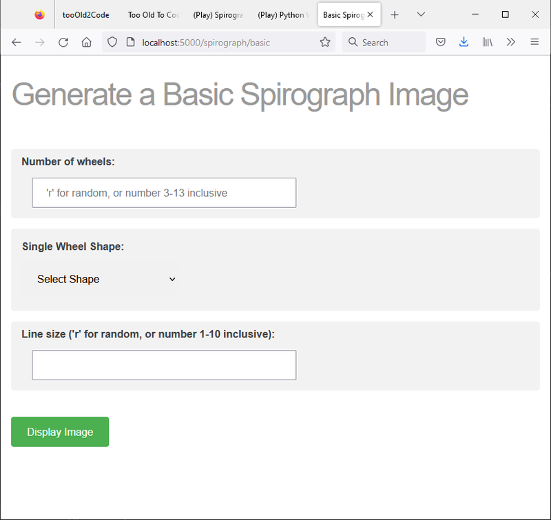Close the Firefox window
Image resolution: width=551 pixels, height=520 pixels.
pos(535,14)
